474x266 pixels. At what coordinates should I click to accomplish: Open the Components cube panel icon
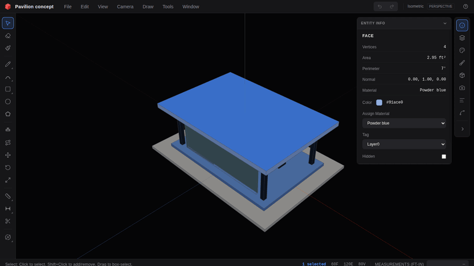[462, 75]
